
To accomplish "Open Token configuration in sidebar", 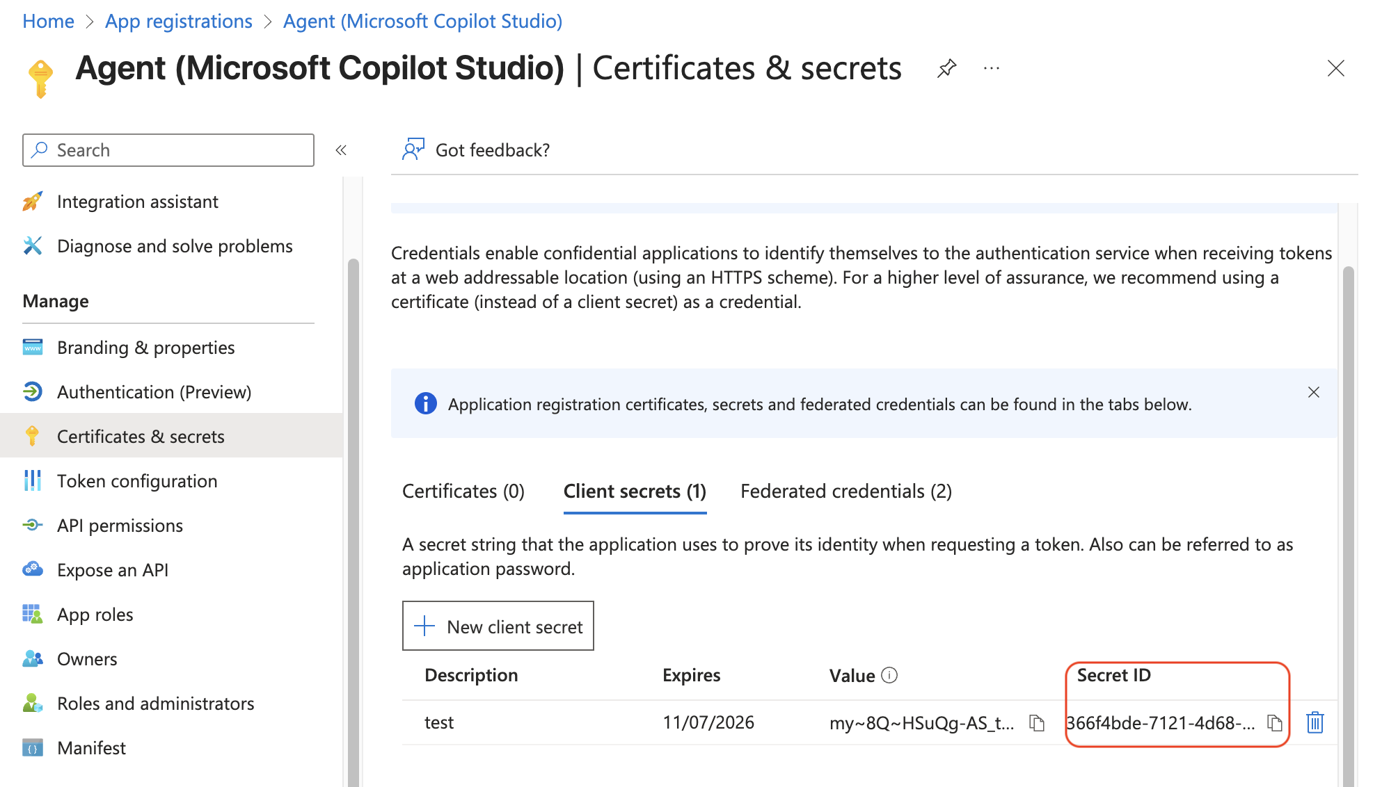I will click(137, 481).
